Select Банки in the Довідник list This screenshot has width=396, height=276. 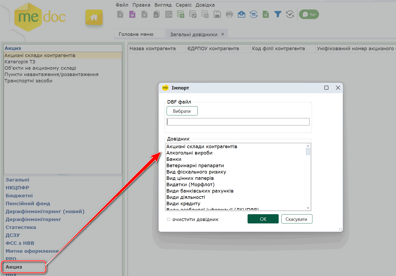point(174,159)
